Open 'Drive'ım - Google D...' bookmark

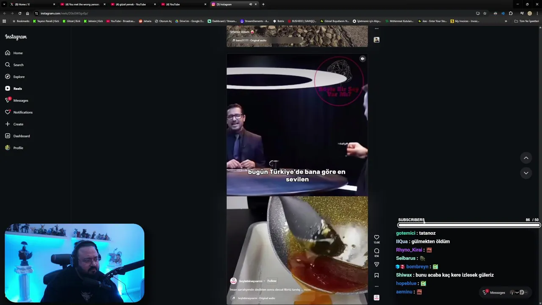tap(189, 21)
